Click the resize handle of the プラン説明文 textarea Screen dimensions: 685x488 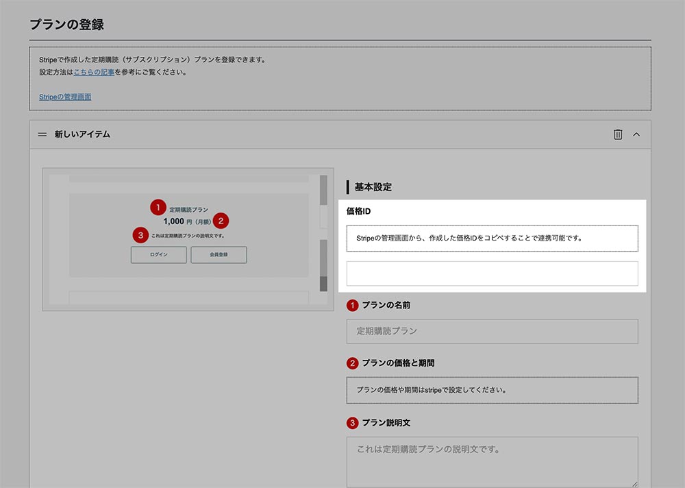pyautogui.click(x=634, y=483)
